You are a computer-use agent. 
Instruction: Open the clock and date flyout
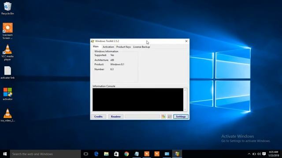pos(274,154)
